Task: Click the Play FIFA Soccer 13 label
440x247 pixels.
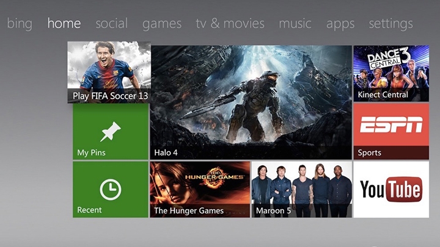Action: [110, 96]
